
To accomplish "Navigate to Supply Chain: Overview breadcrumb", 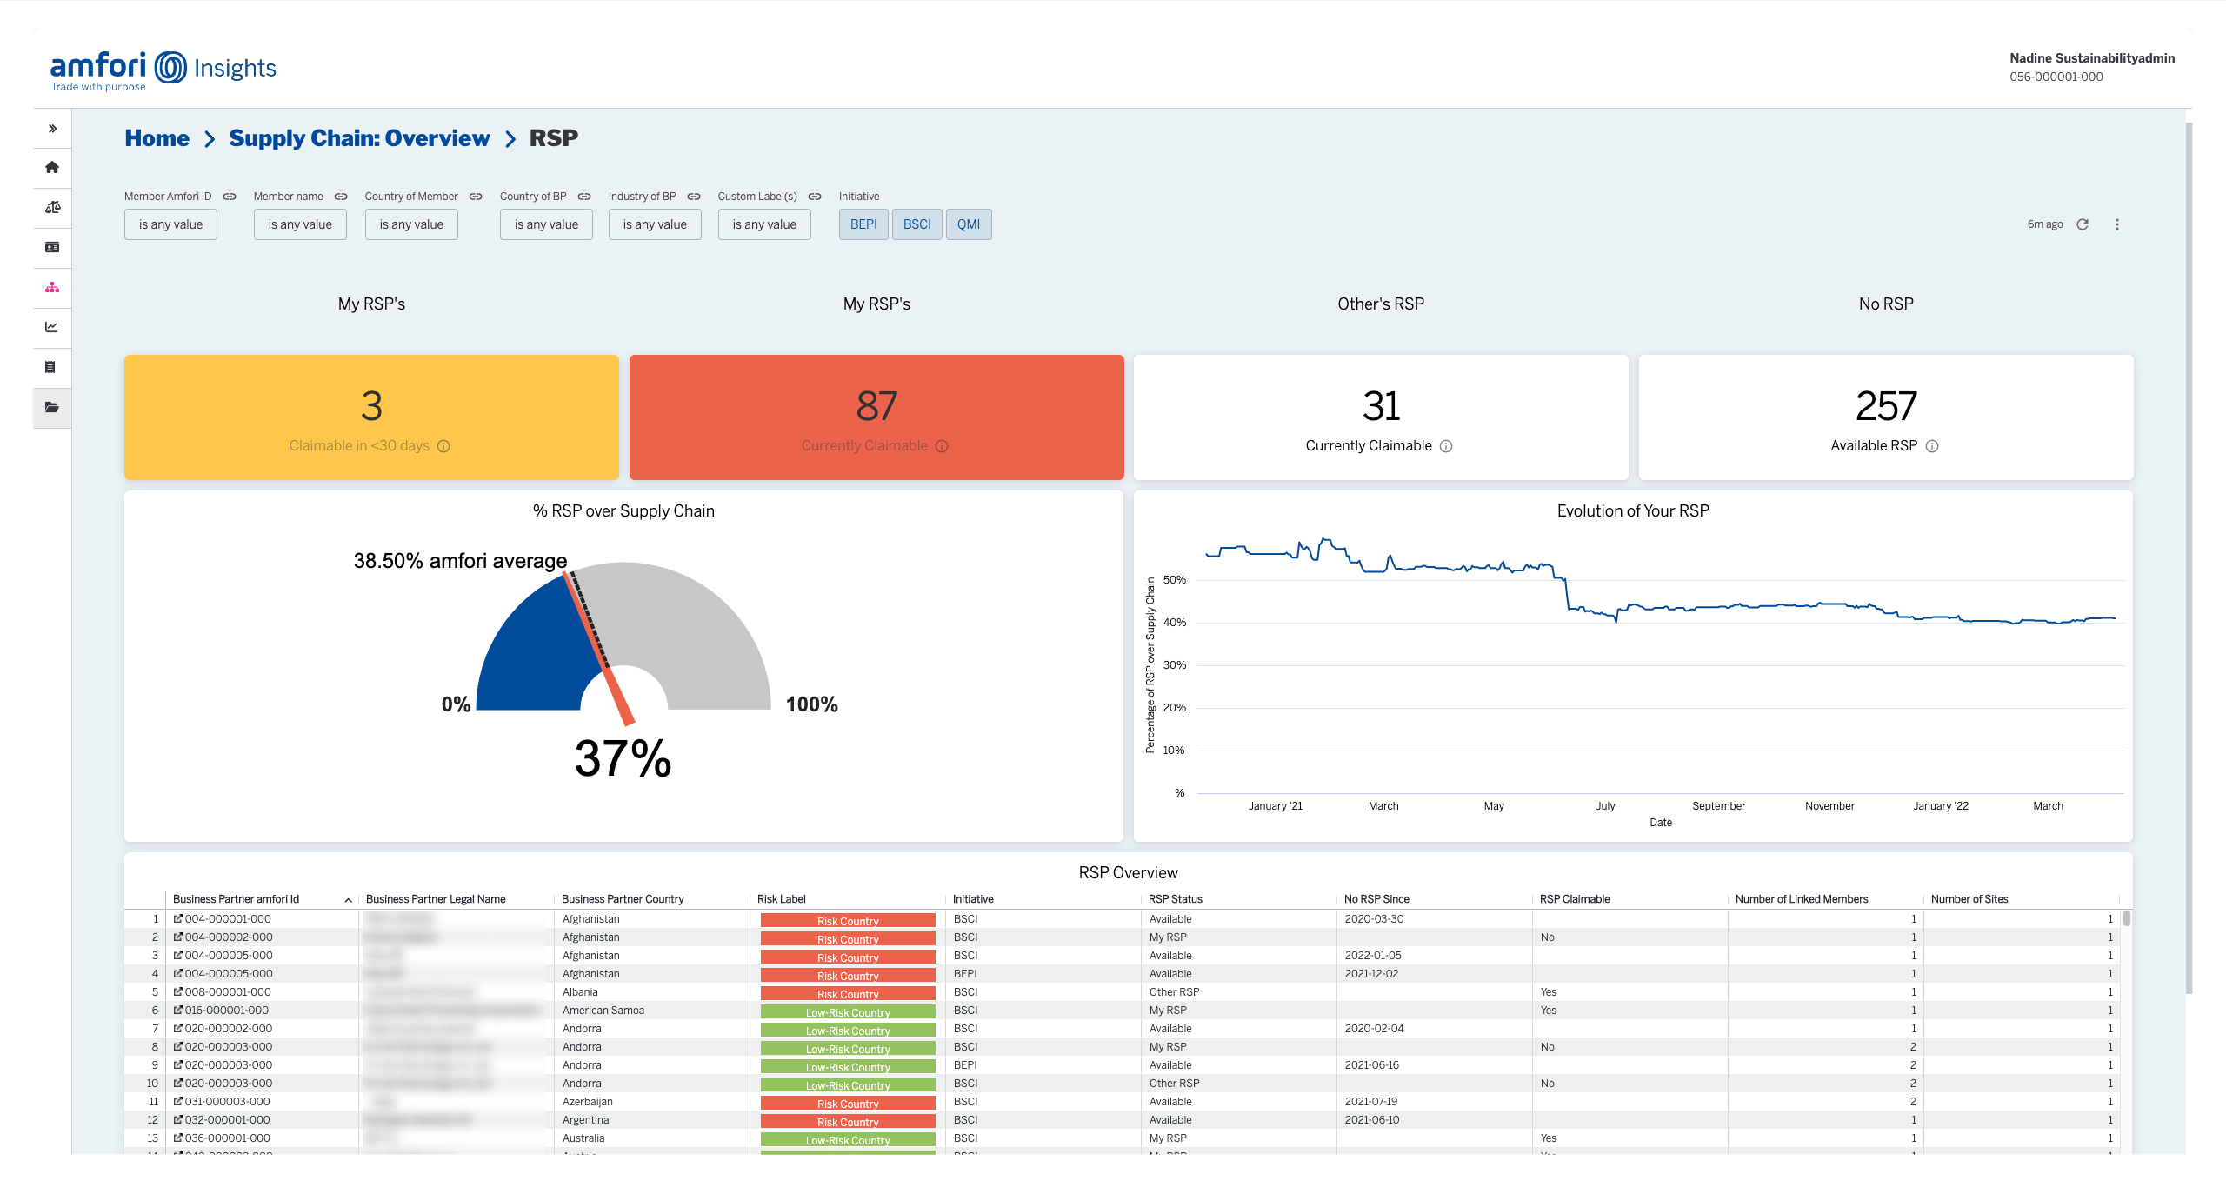I will [x=359, y=137].
